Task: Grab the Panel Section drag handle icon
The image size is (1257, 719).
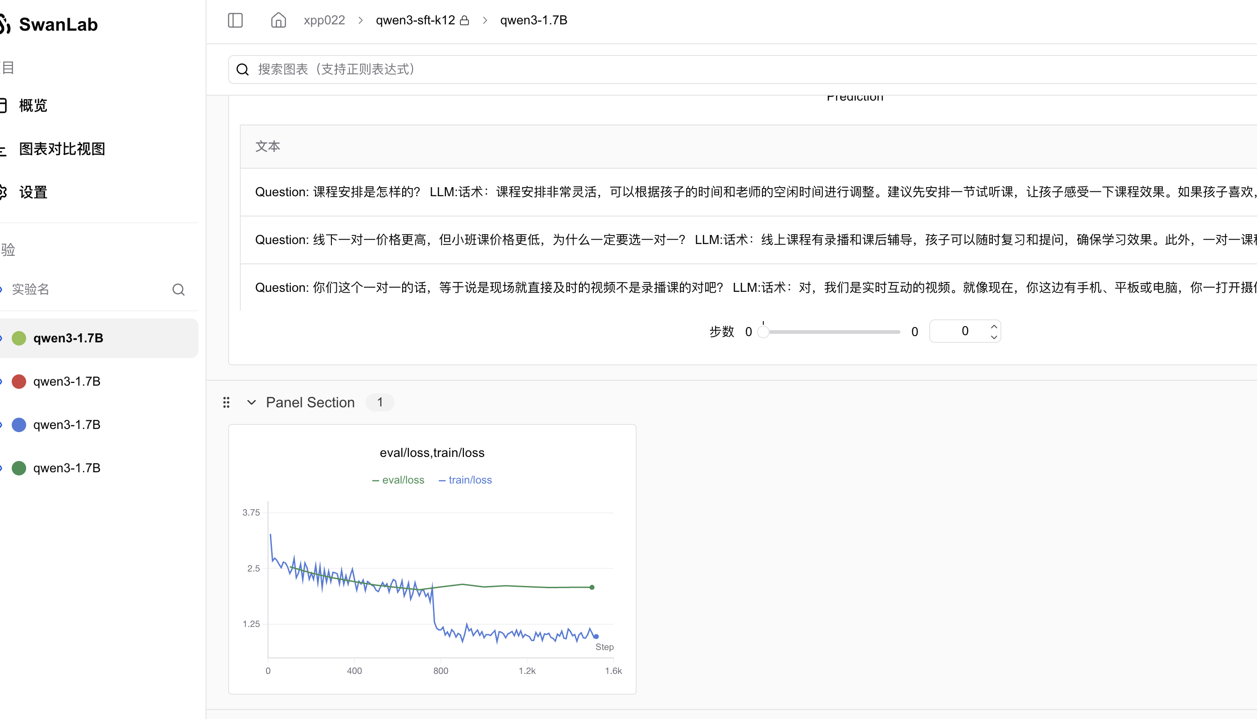Action: tap(226, 402)
